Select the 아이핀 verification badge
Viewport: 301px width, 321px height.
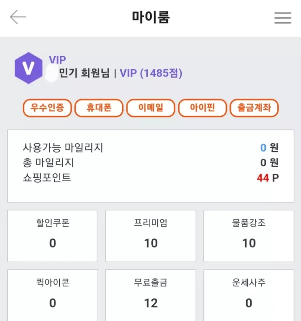tap(202, 108)
